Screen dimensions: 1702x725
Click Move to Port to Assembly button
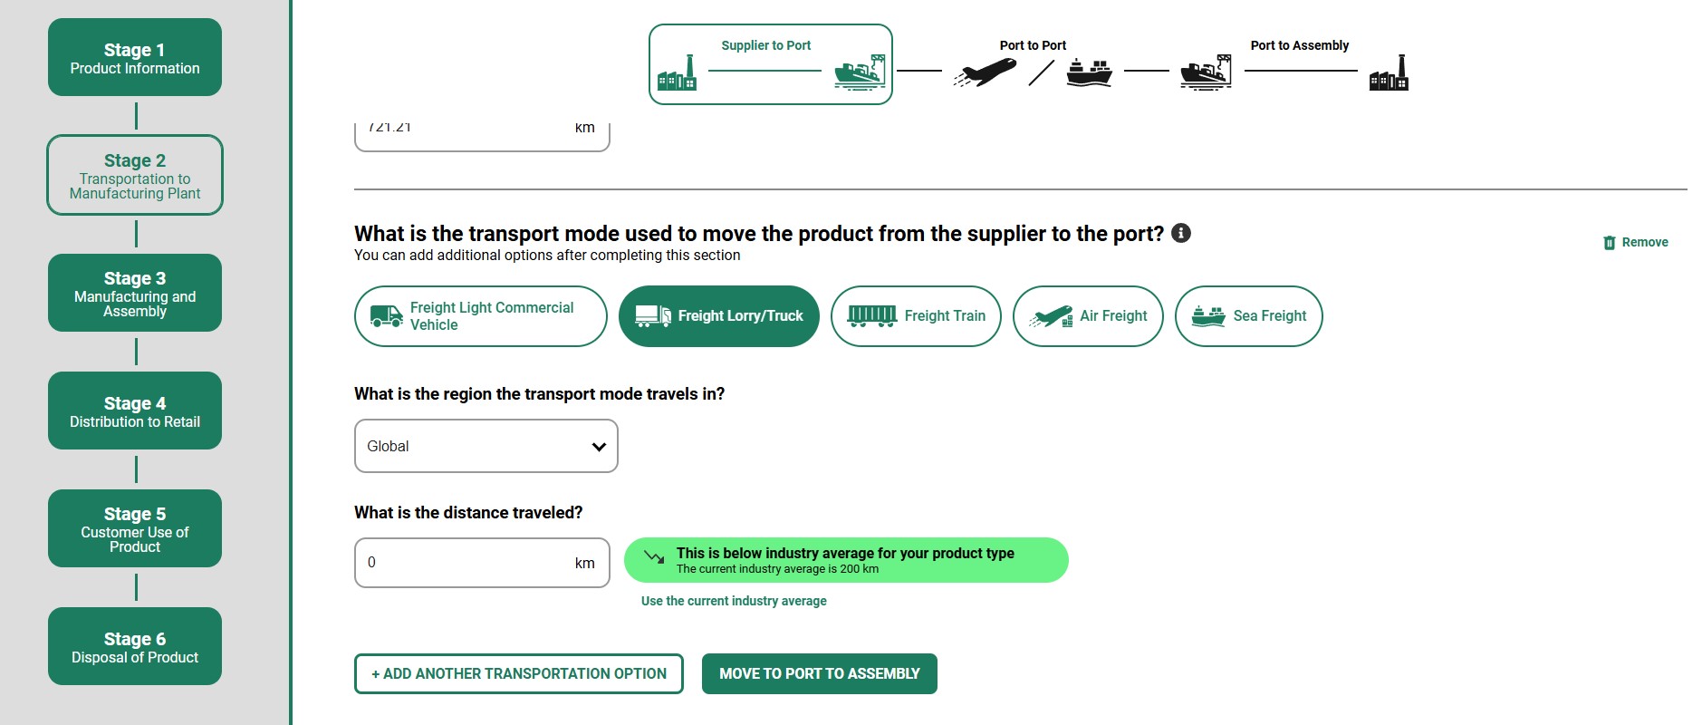(820, 674)
